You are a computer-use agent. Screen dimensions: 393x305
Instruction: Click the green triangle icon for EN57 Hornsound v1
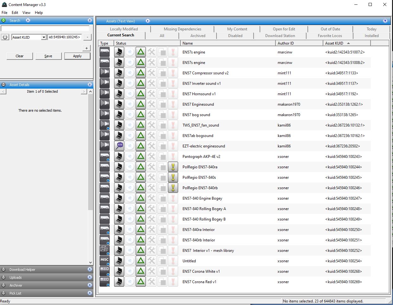141,94
